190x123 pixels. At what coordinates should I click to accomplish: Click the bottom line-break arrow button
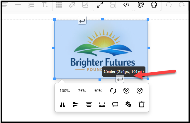coord(120,79)
